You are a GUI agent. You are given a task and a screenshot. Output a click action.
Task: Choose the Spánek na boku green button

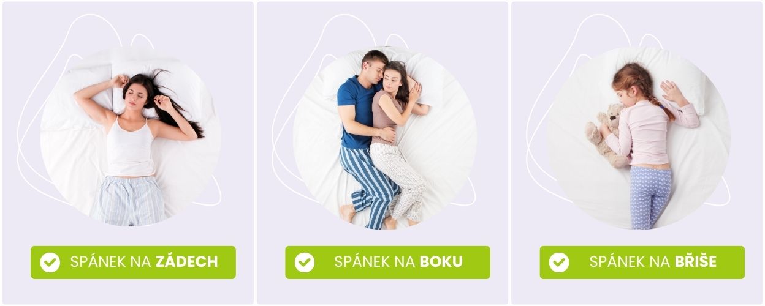[387, 263]
